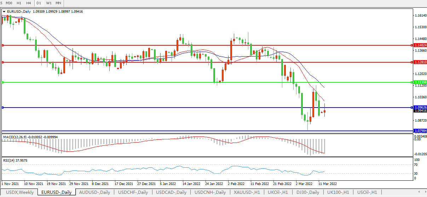Viewport: 427px width, 197px height.
Task: Switch chart to H4 timeframe
Action: coord(28,3)
